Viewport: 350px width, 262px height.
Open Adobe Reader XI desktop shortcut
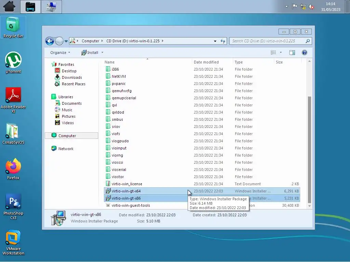(x=13, y=100)
